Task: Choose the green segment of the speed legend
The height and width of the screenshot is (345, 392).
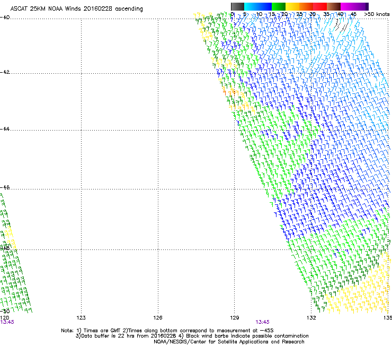Action: [x=279, y=6]
